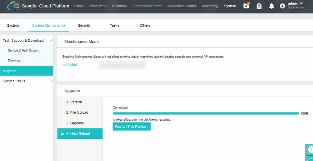
Task: Click the arrow marker beside Host Reboot step
Action: pos(63,134)
